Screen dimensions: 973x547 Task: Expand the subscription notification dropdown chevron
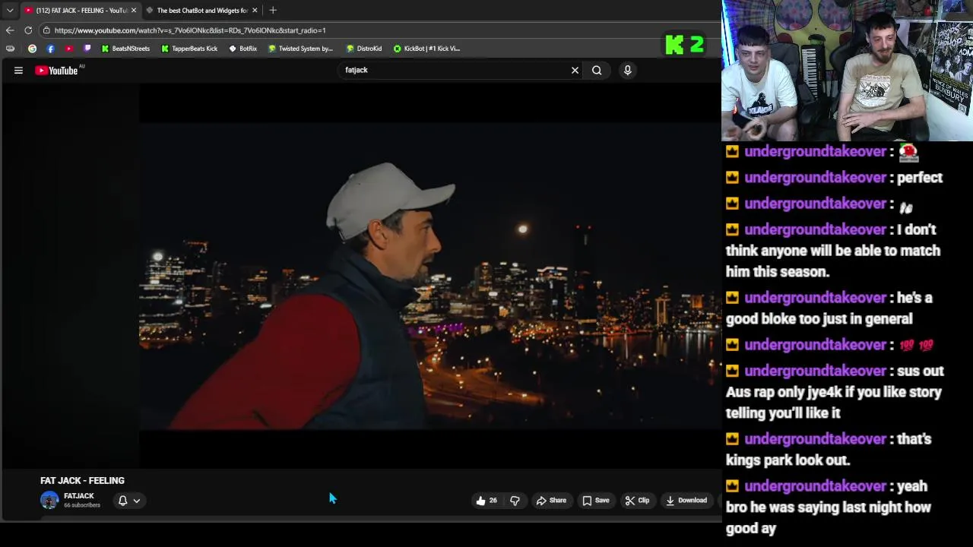point(137,501)
